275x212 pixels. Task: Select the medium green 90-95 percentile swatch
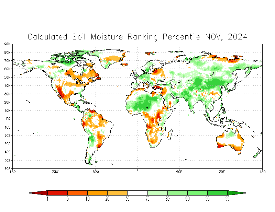[197, 193]
